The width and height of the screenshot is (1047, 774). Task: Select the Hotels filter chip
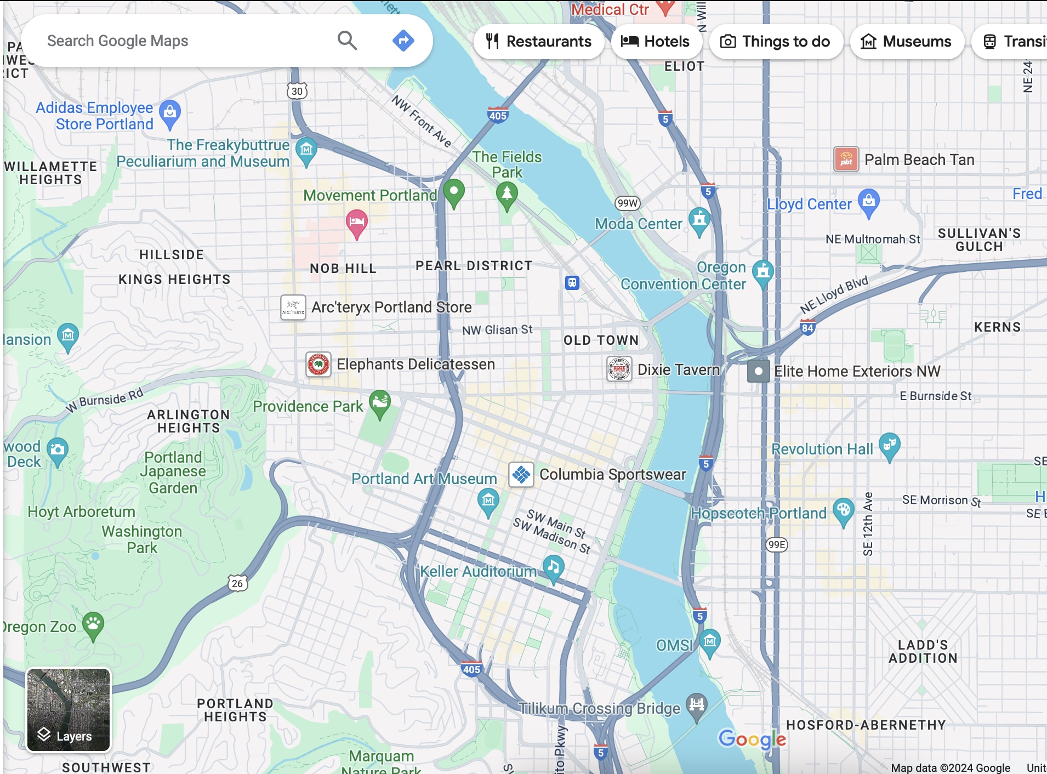[x=656, y=42]
